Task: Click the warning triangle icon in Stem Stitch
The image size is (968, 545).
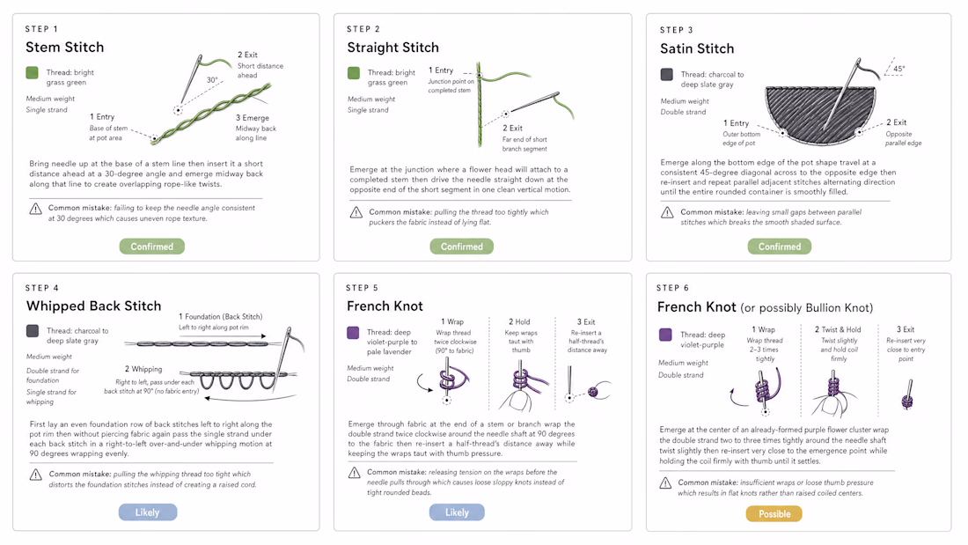Action: (x=36, y=209)
